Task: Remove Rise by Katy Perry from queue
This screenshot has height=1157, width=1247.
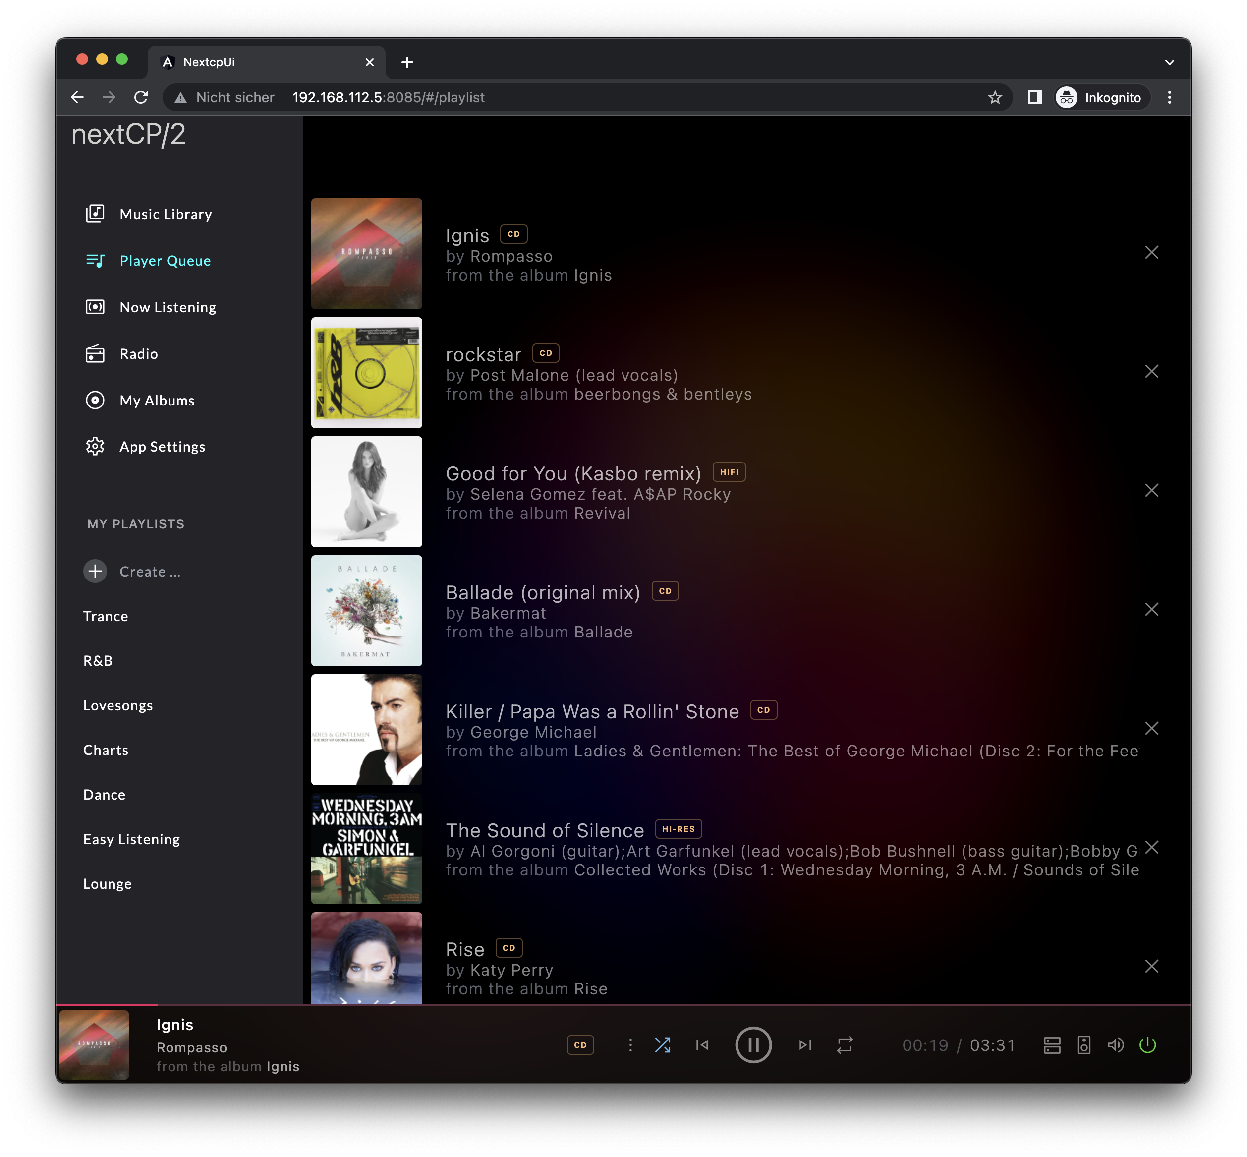Action: click(1151, 966)
